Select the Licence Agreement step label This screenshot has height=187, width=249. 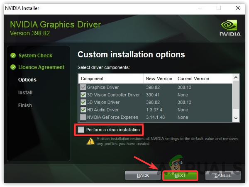tap(41, 67)
